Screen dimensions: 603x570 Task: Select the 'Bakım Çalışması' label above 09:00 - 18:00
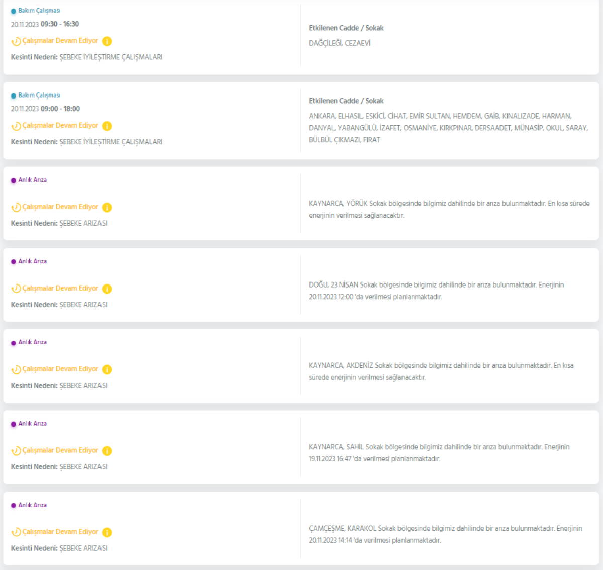point(39,95)
